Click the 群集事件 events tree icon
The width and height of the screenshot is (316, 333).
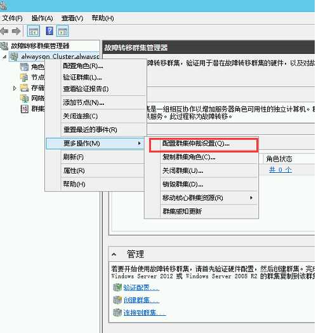(x=24, y=109)
